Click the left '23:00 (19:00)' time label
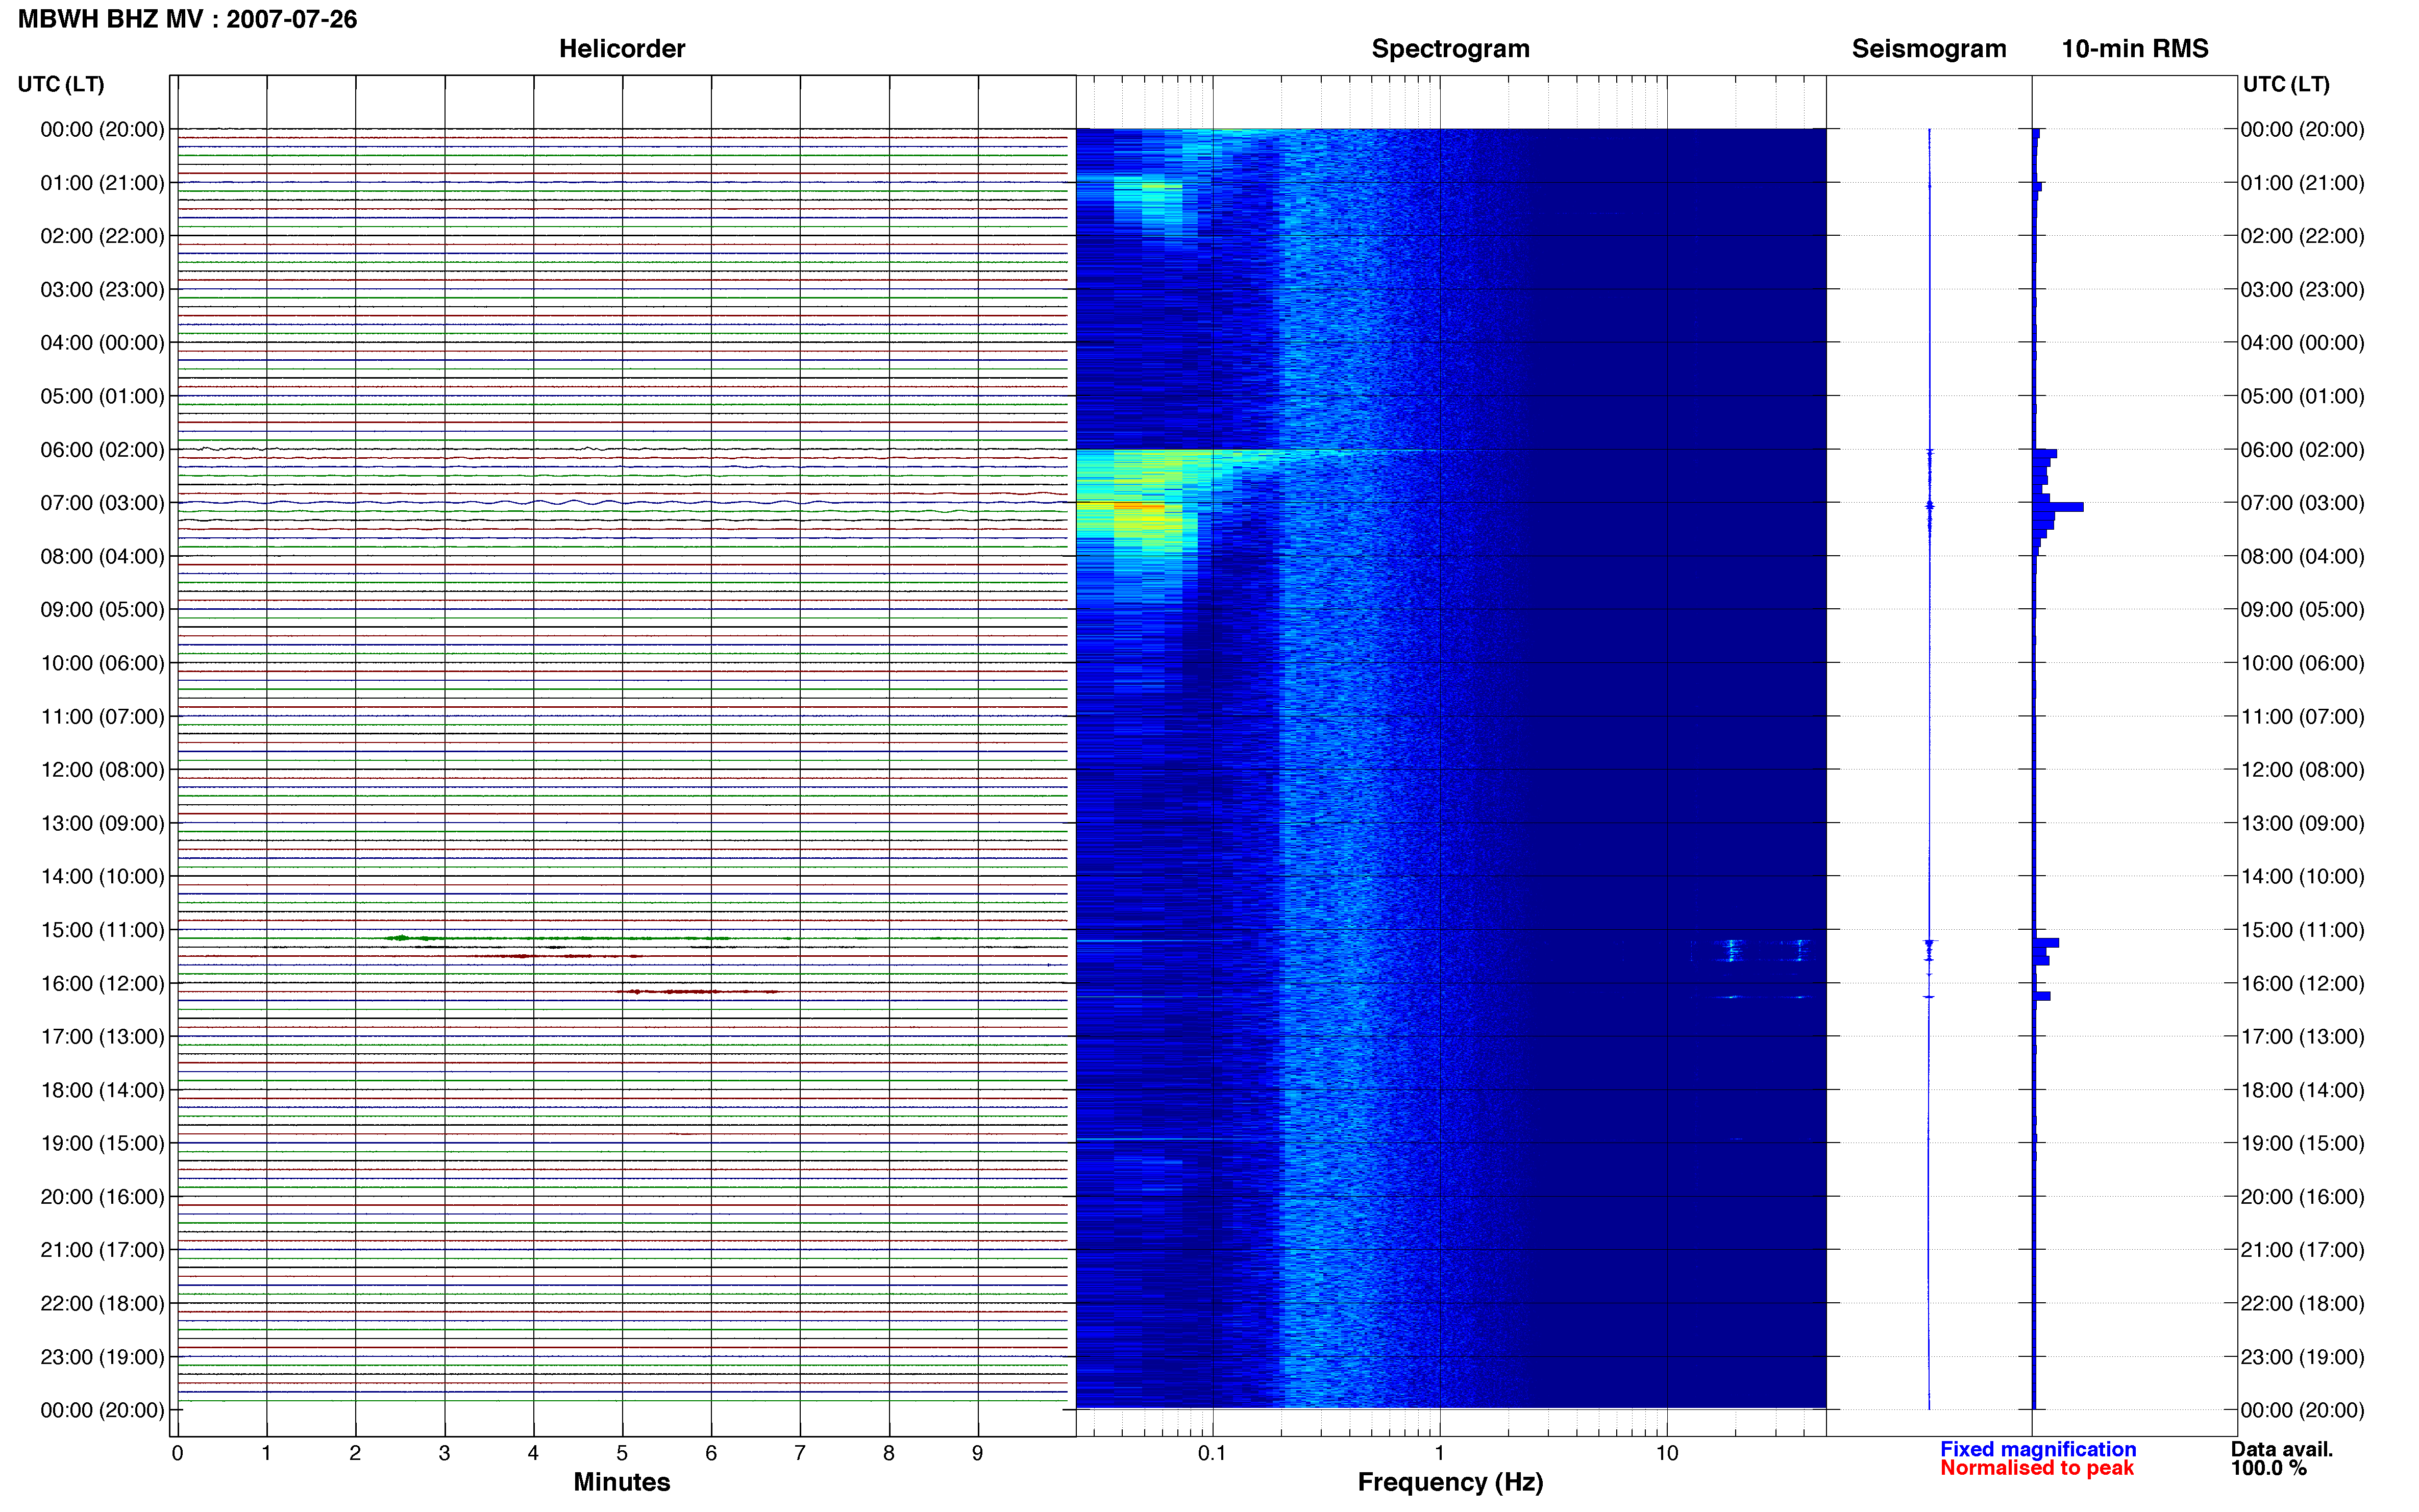This screenshot has height=1512, width=2419. (102, 1357)
